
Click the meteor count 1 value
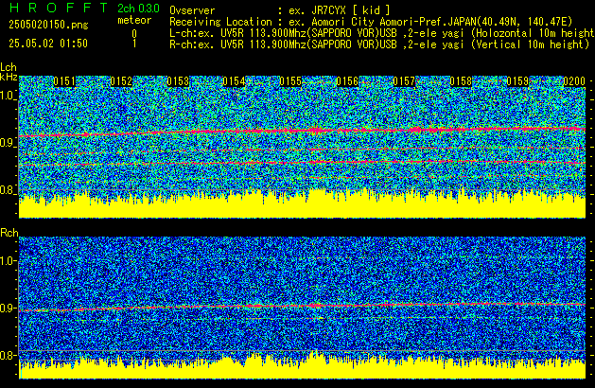coord(134,44)
